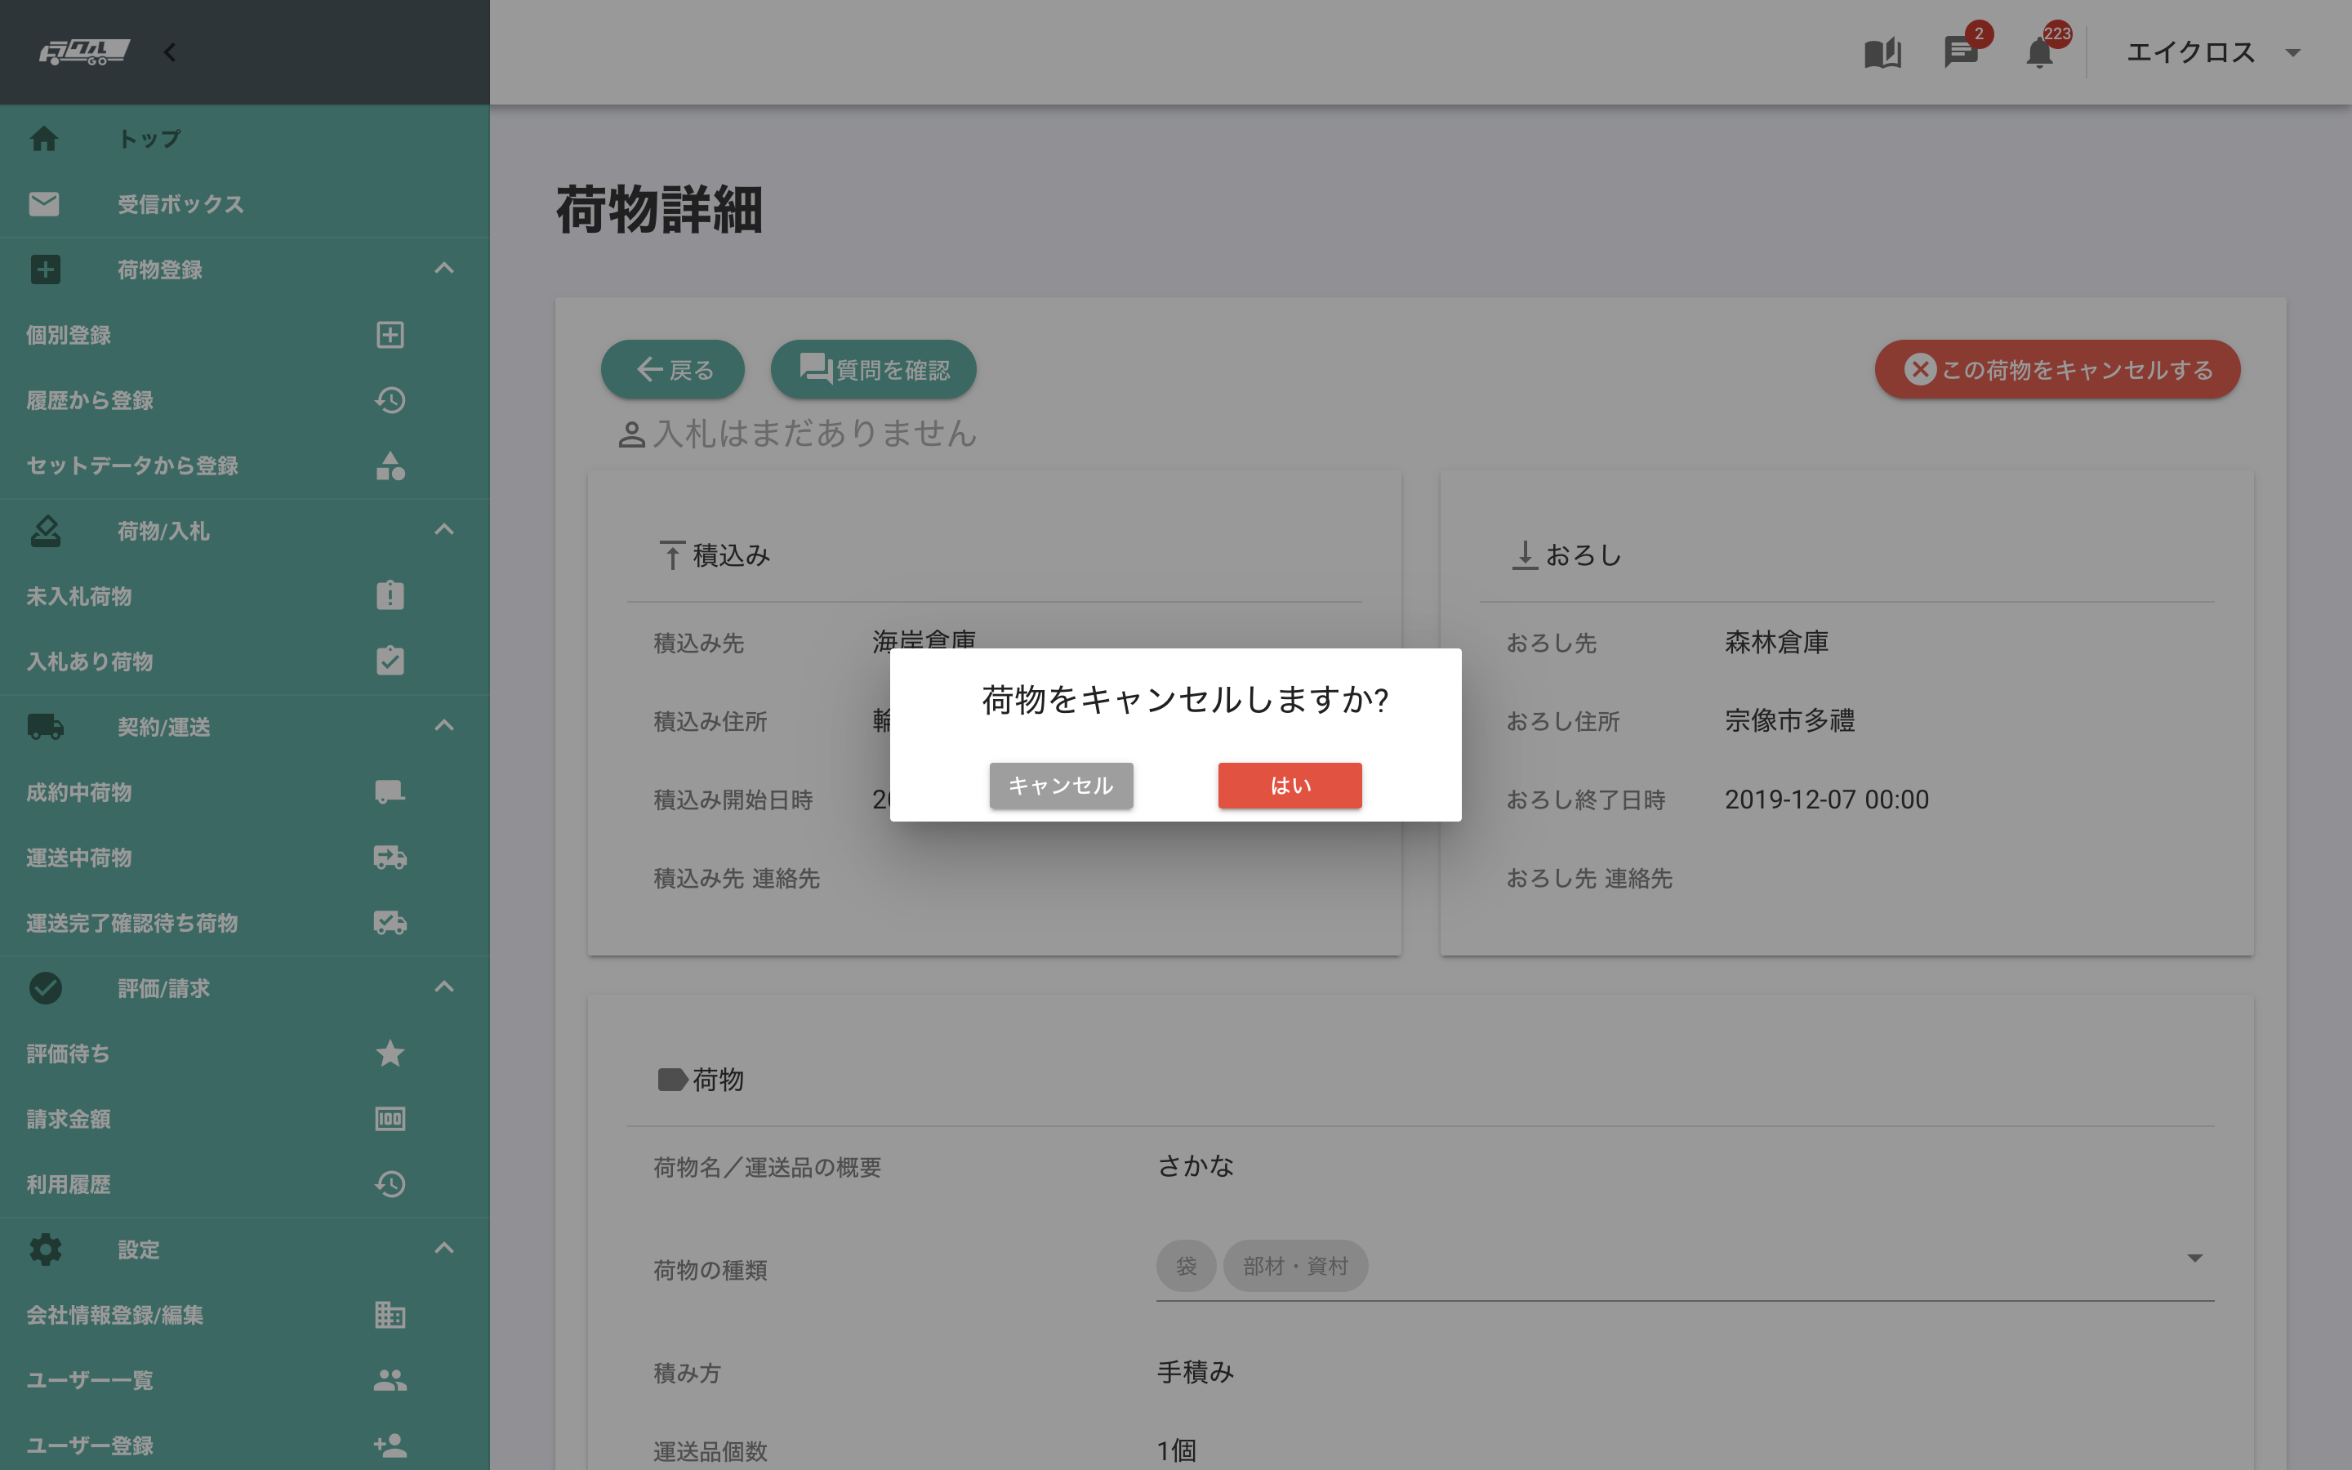Open the chat messages icon with badge 2

click(1962, 52)
